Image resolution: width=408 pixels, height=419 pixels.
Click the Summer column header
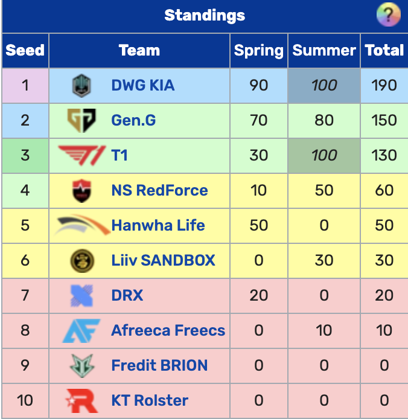tap(324, 50)
